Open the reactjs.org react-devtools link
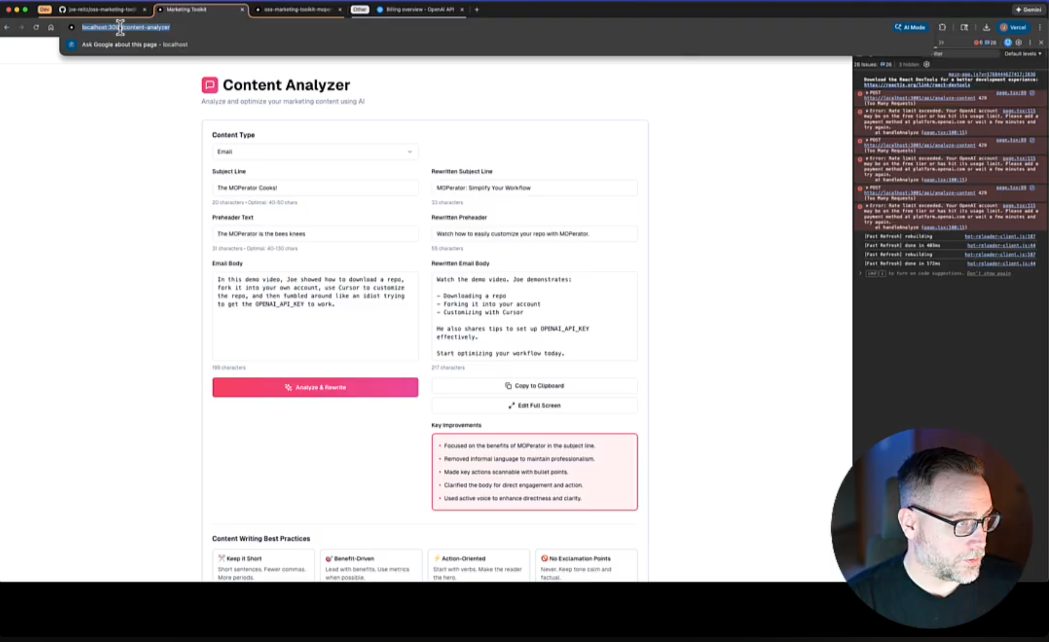1049x642 pixels. (917, 85)
